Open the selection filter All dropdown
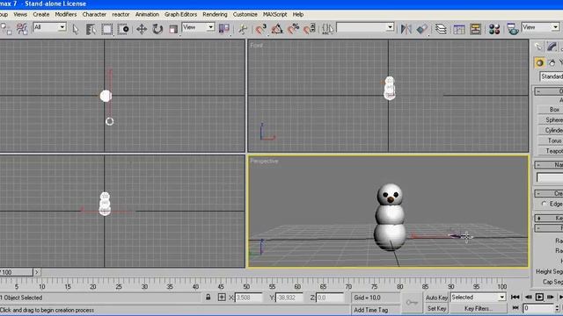563x316 pixels. tap(49, 27)
